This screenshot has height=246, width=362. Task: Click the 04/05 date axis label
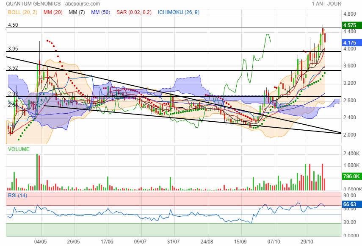click(x=40, y=242)
